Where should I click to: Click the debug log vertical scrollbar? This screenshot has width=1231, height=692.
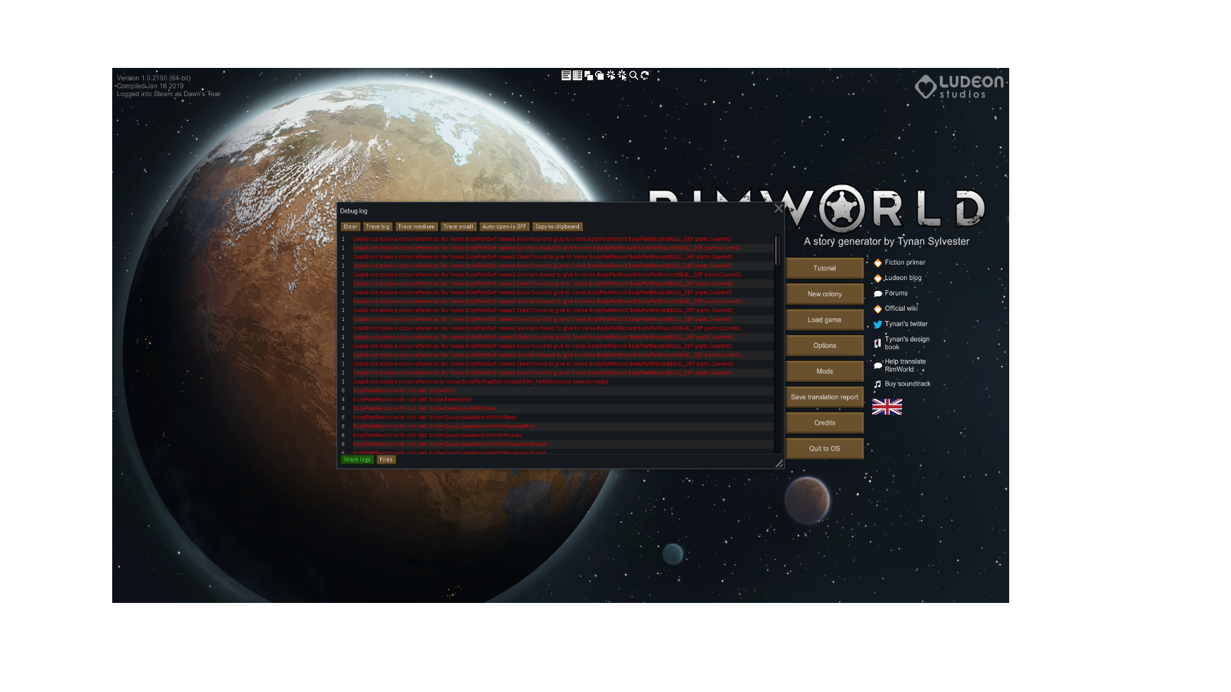click(777, 250)
